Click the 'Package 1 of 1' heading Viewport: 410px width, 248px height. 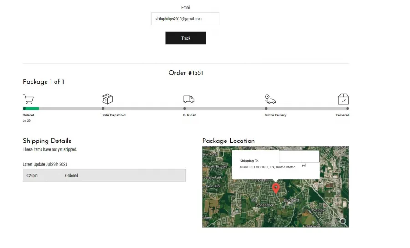coord(43,82)
